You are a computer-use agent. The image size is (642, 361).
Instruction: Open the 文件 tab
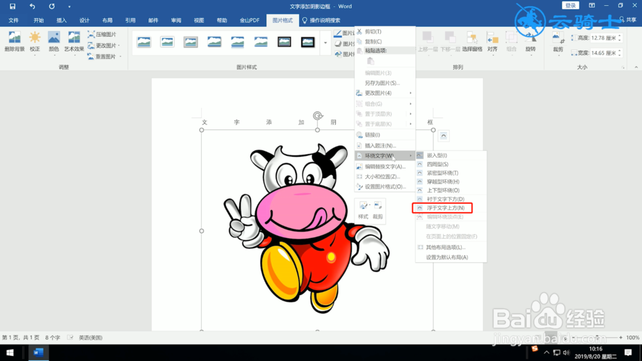pos(13,20)
